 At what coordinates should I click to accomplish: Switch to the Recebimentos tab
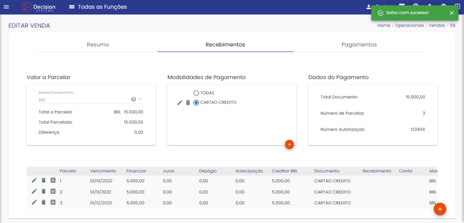(x=225, y=45)
